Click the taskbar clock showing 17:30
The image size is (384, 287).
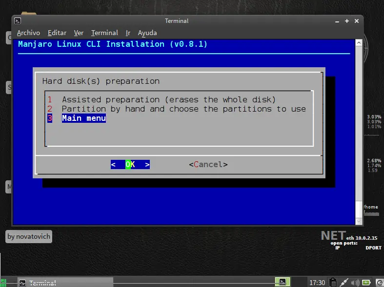pos(317,283)
